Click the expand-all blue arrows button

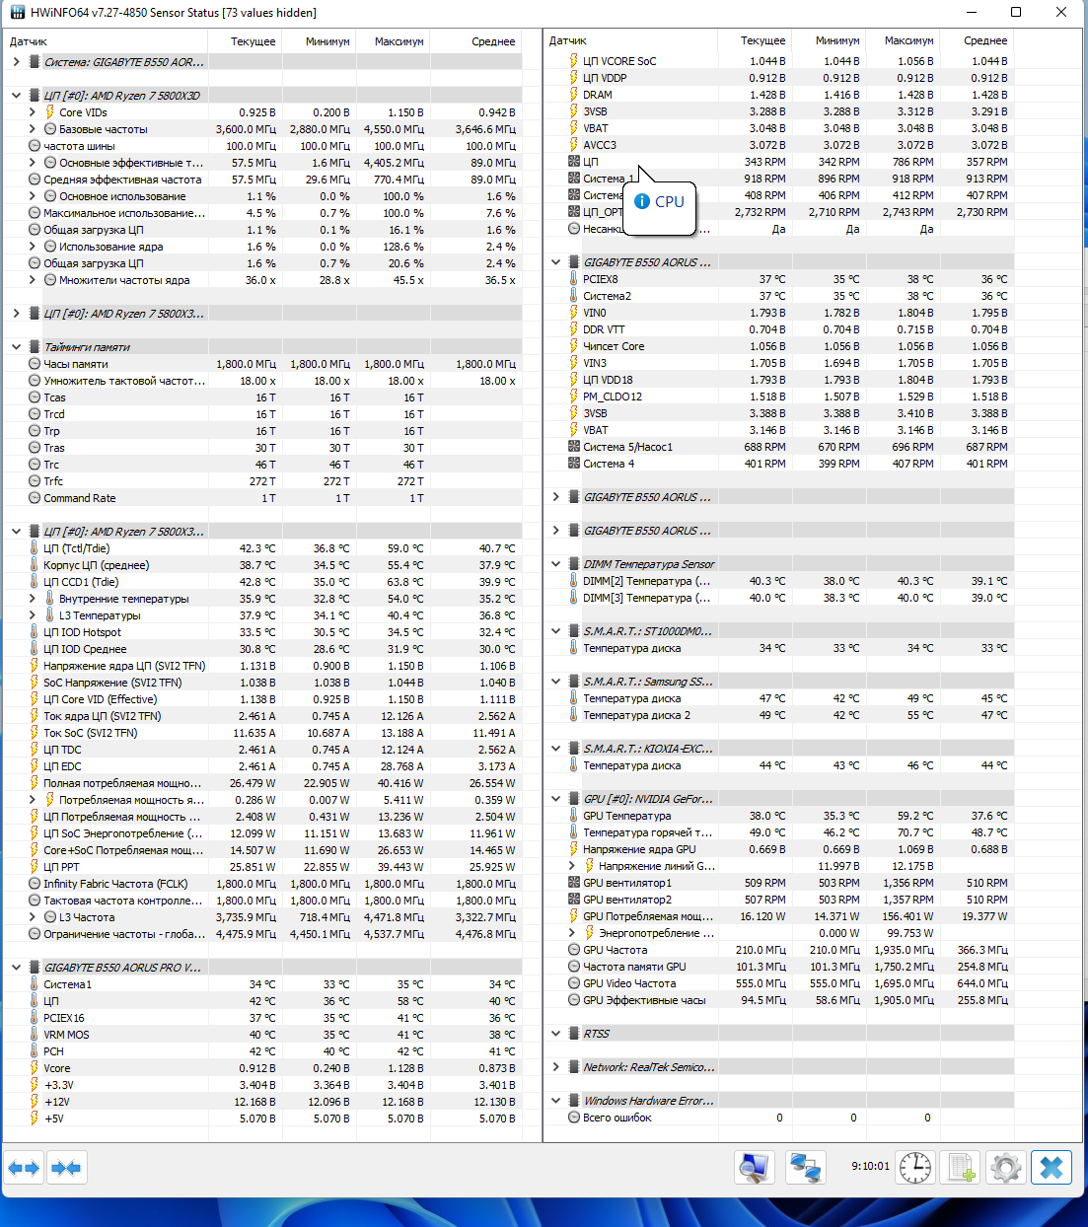click(24, 1168)
